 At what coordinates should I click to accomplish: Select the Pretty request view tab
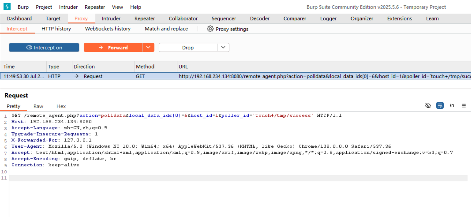(x=14, y=106)
